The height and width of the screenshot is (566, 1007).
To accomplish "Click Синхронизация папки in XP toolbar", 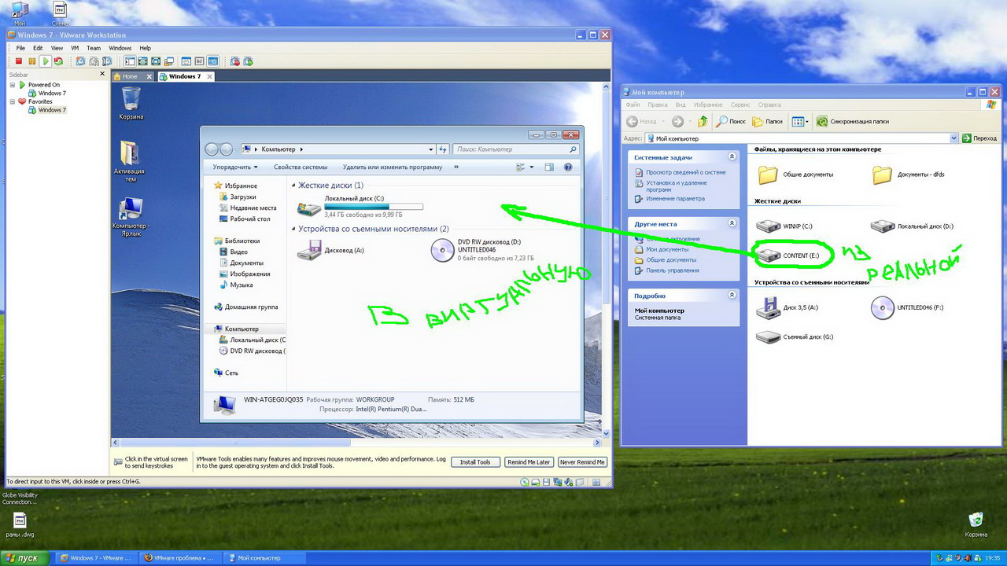I will 853,121.
